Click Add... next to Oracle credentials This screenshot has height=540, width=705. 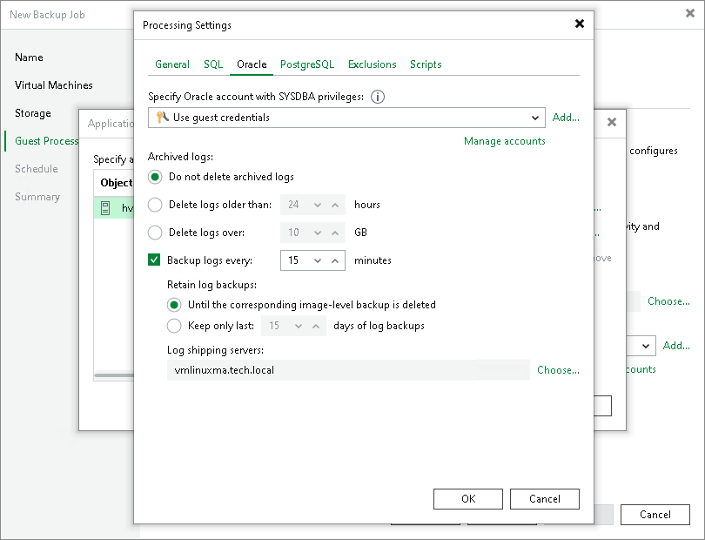(x=566, y=118)
